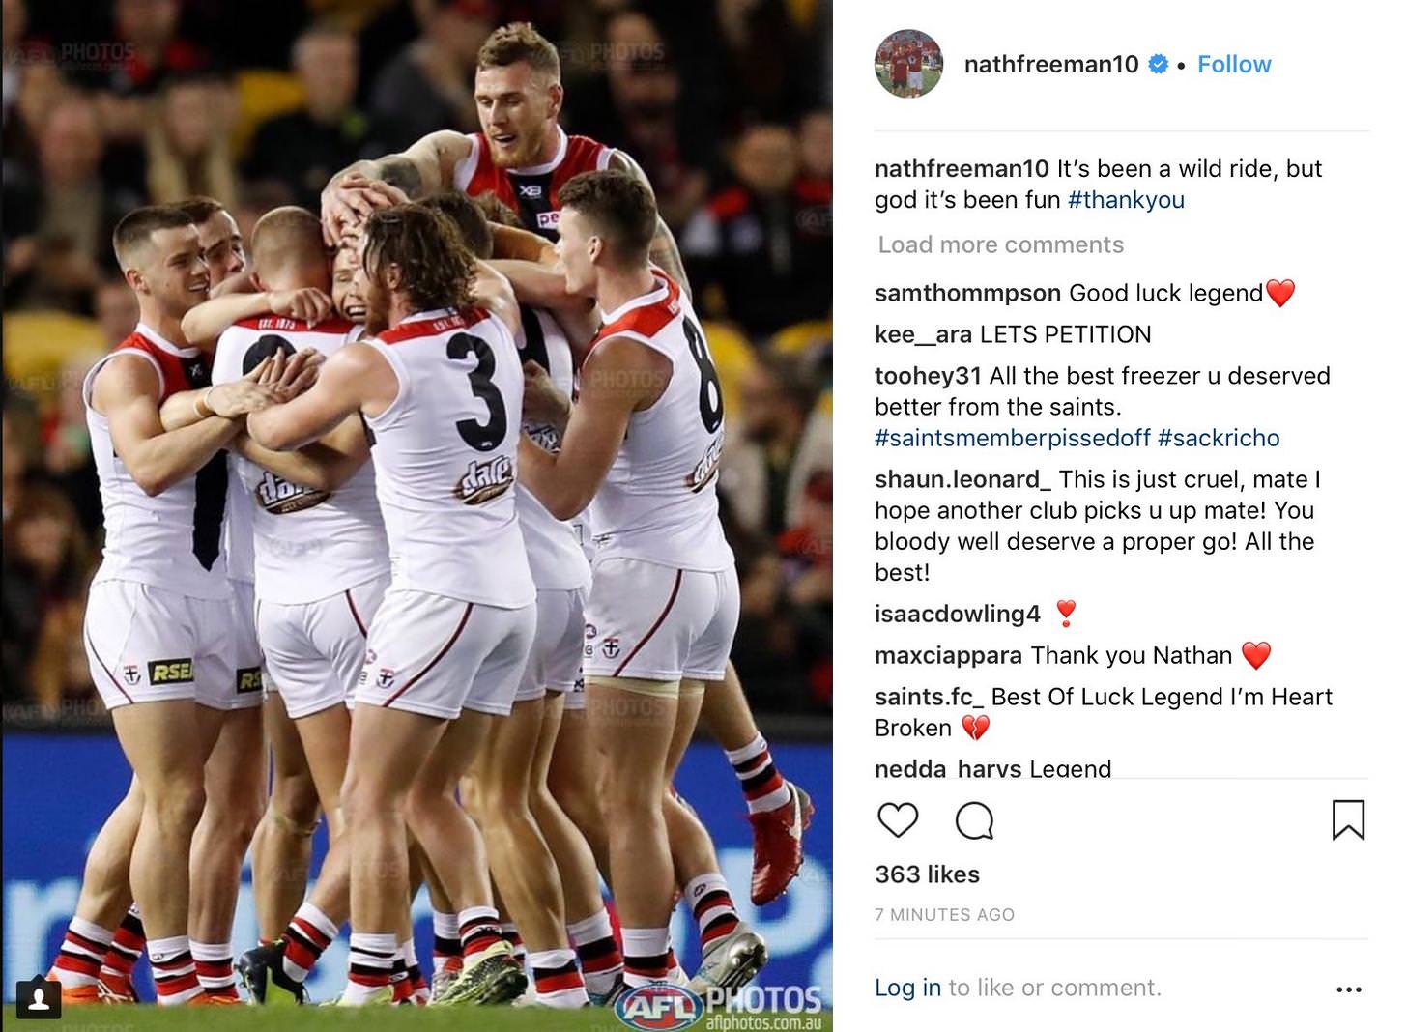
Task: Open the three-dots more options menu
Action: point(1348,989)
